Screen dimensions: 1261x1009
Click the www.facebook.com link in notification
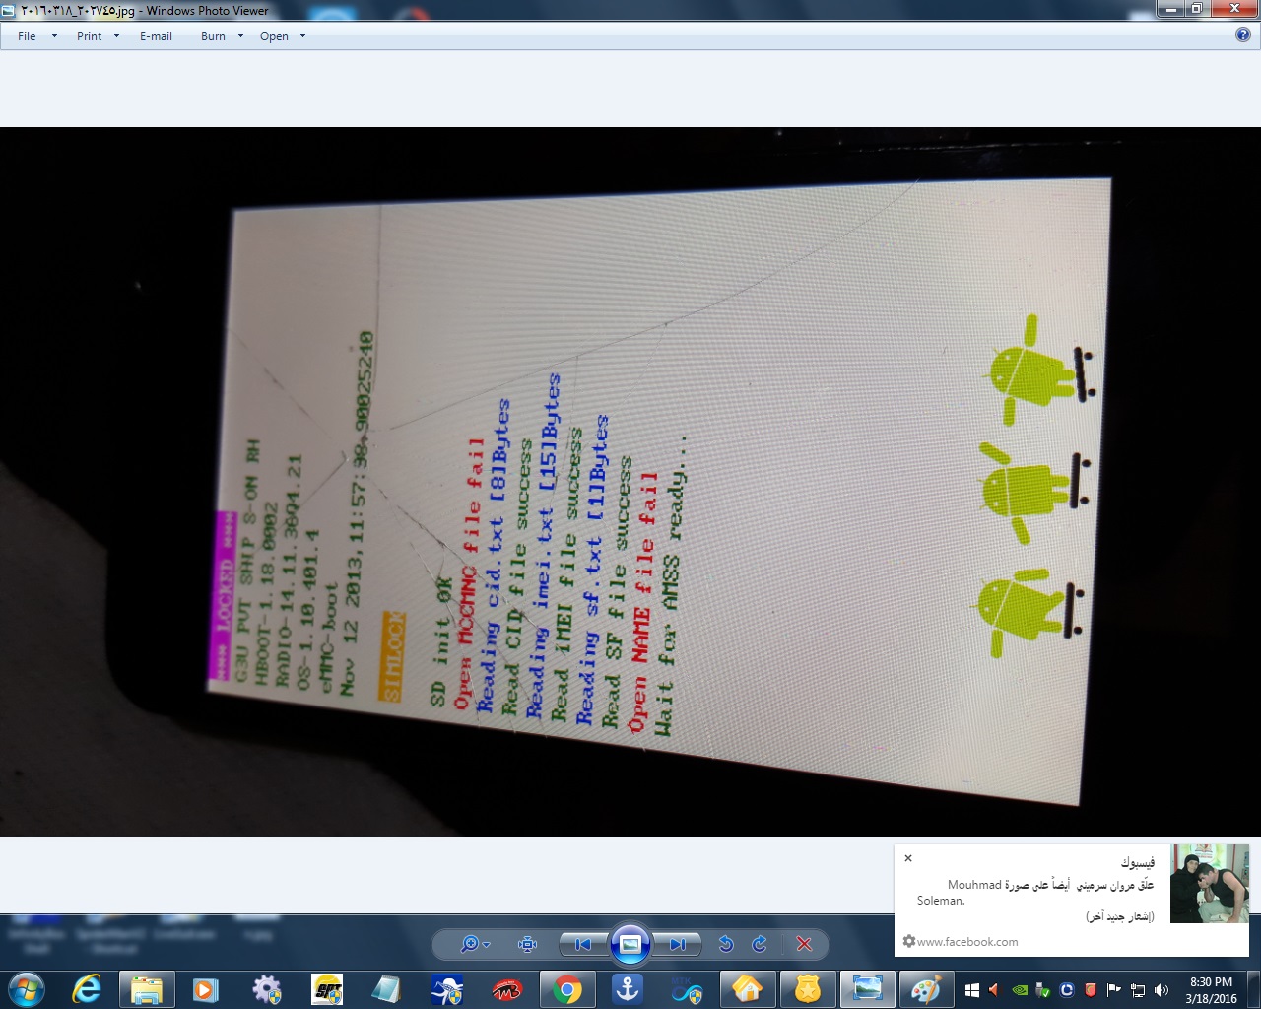[967, 942]
